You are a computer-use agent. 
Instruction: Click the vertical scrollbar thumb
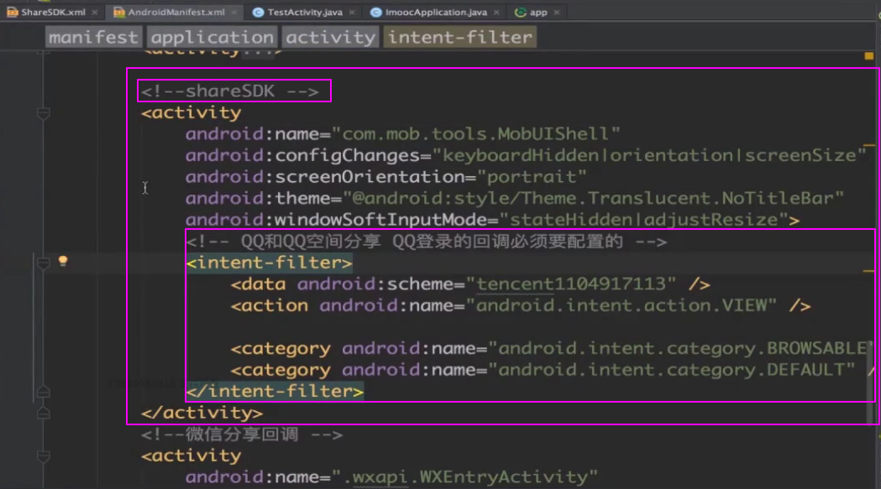870,381
